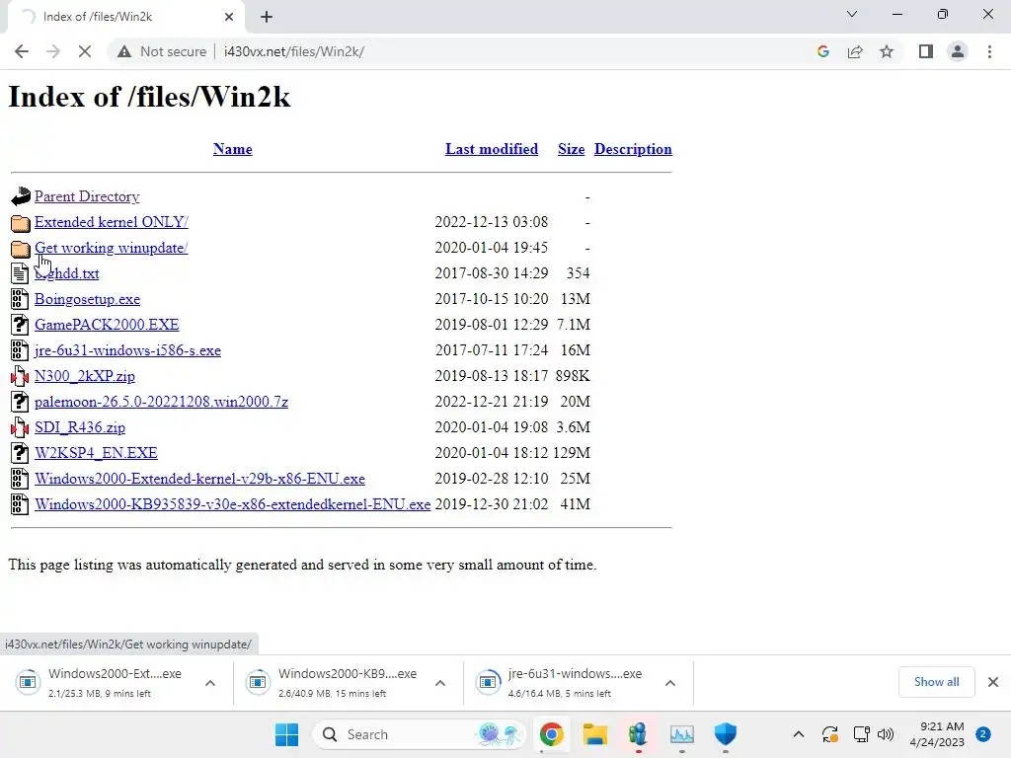Download W2KSP4_EN.EXE
The width and height of the screenshot is (1011, 758).
(96, 453)
